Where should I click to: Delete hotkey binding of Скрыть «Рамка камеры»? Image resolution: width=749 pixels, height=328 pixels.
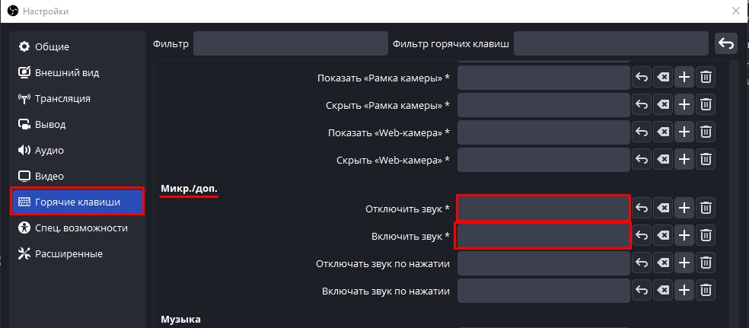coord(706,104)
